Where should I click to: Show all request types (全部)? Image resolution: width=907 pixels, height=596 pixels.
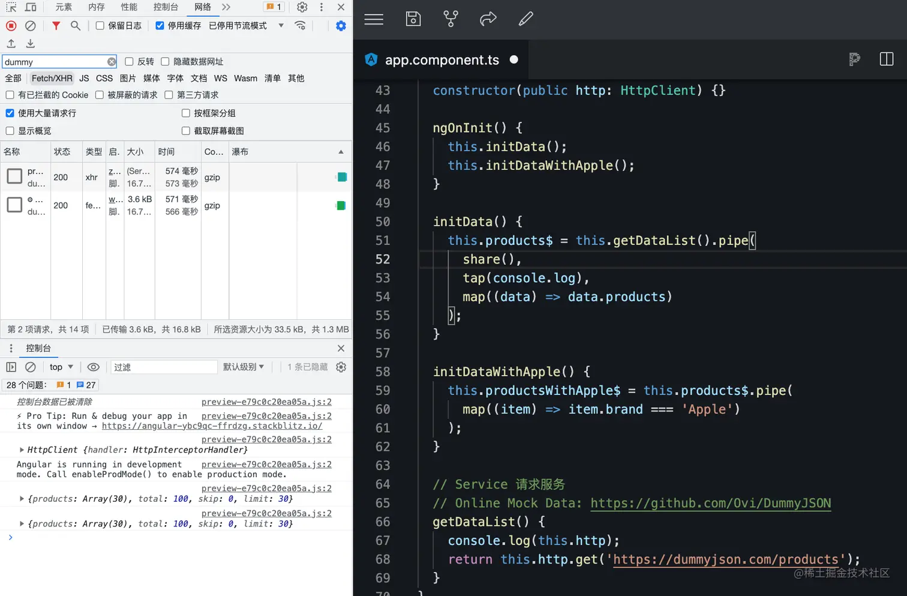pyautogui.click(x=13, y=79)
